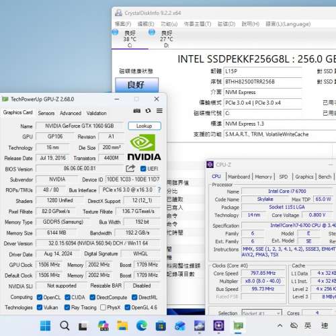This screenshot has width=336, height=336.
Task: Toggle the OpenCL checkbox
Action: [x=40, y=297]
